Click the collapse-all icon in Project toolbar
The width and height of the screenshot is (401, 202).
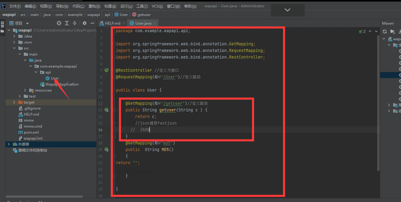click(x=75, y=23)
